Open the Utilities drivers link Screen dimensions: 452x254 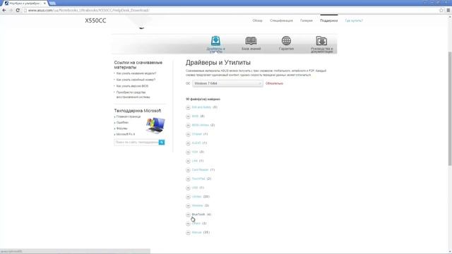click(x=196, y=197)
